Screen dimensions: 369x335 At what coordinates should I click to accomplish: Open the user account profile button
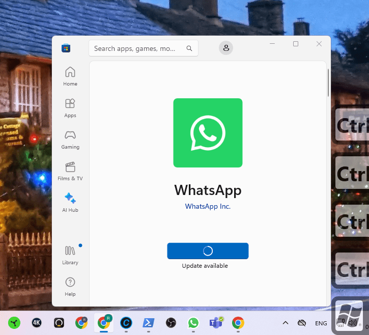point(226,48)
